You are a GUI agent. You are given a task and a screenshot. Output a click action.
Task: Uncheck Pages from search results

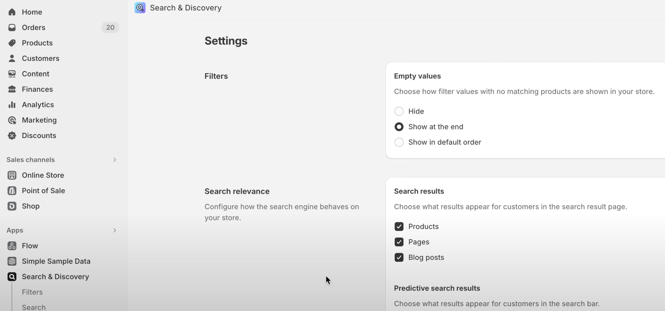[399, 241]
